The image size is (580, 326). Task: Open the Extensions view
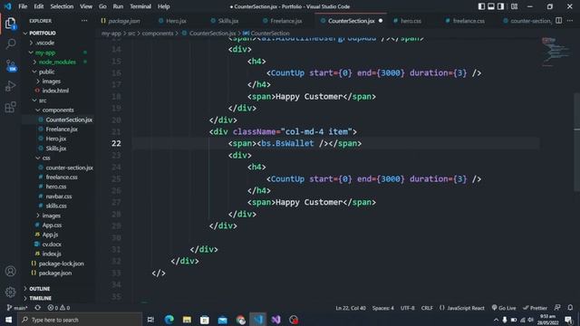point(10,107)
